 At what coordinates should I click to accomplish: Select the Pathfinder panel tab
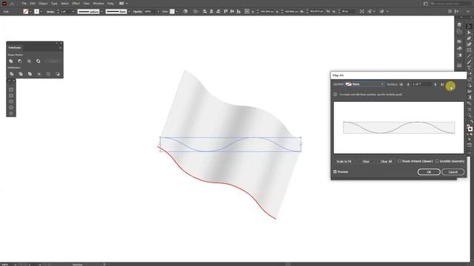(x=15, y=47)
